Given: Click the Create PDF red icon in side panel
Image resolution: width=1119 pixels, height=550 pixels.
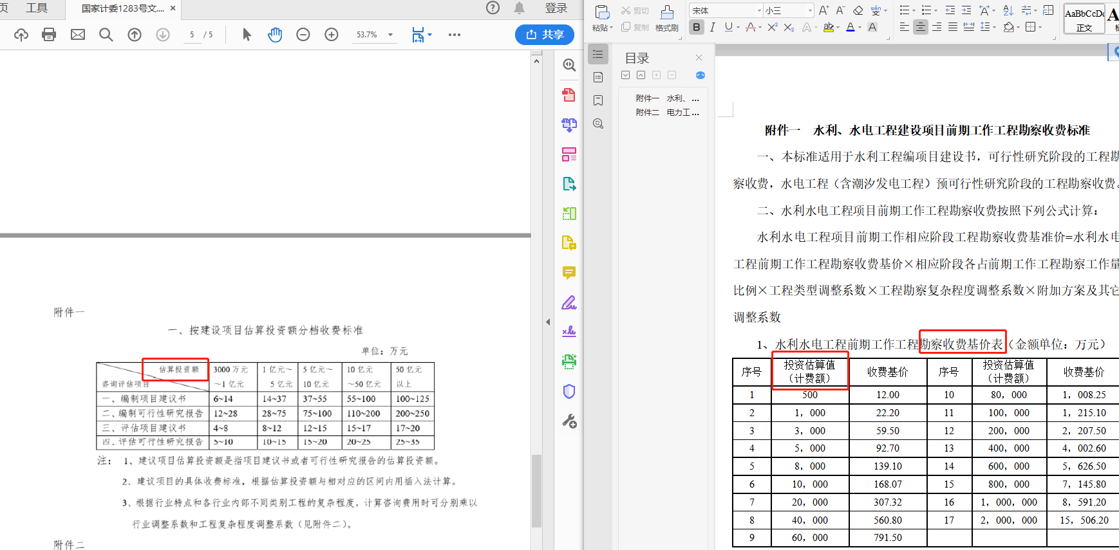Looking at the screenshot, I should [569, 95].
